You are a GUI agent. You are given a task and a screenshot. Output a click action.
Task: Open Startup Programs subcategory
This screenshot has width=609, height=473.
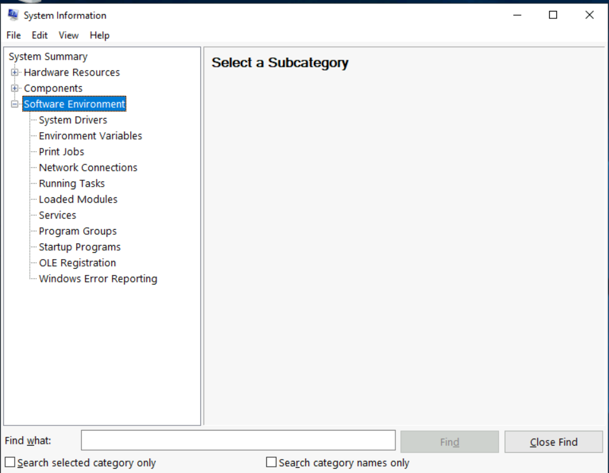79,247
